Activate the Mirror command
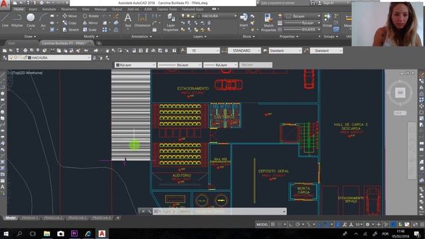 click(x=90, y=23)
